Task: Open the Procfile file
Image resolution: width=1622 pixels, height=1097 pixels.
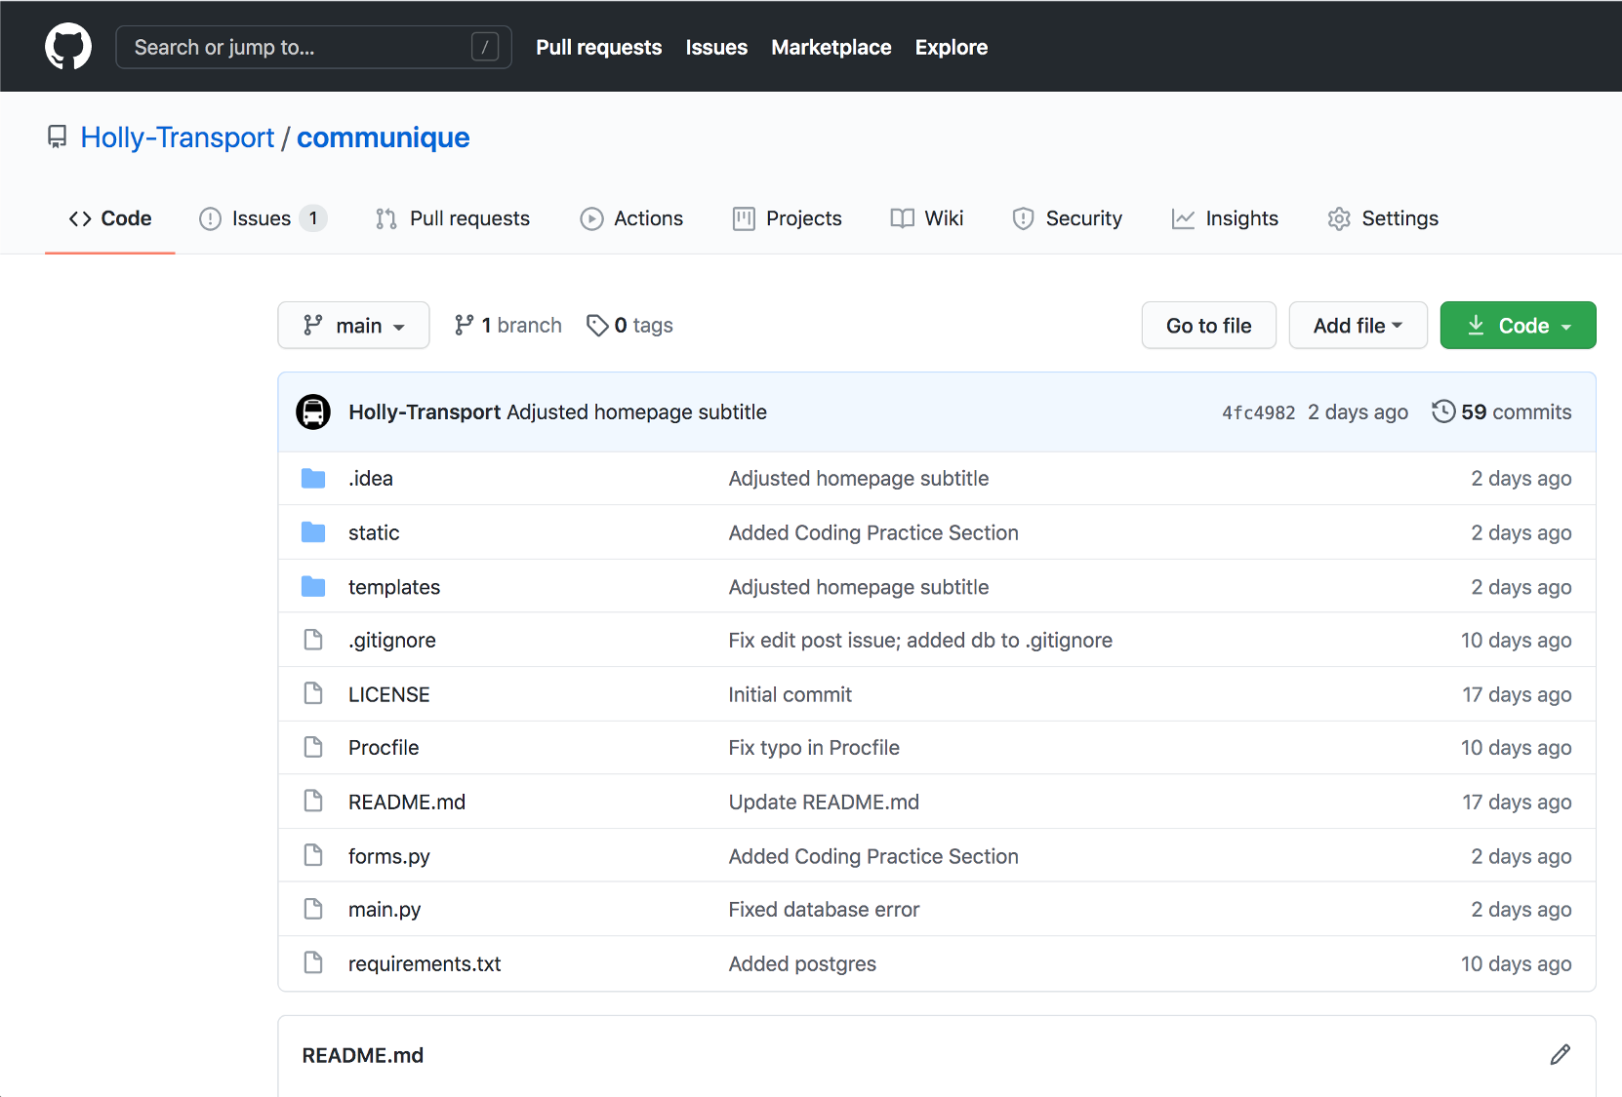Action: point(384,747)
